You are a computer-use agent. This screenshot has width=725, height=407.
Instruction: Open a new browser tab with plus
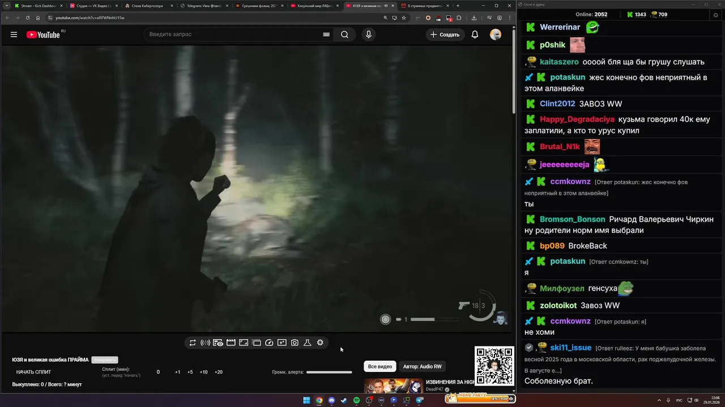click(x=458, y=6)
